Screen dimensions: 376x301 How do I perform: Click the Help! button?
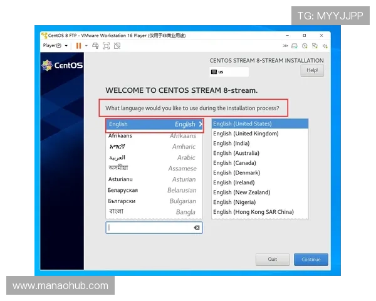point(312,71)
